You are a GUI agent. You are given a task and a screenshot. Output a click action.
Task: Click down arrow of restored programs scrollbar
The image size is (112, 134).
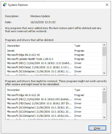click(104, 117)
